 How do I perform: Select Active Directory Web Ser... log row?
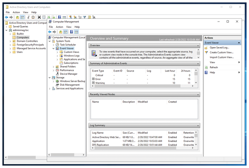click(143, 137)
